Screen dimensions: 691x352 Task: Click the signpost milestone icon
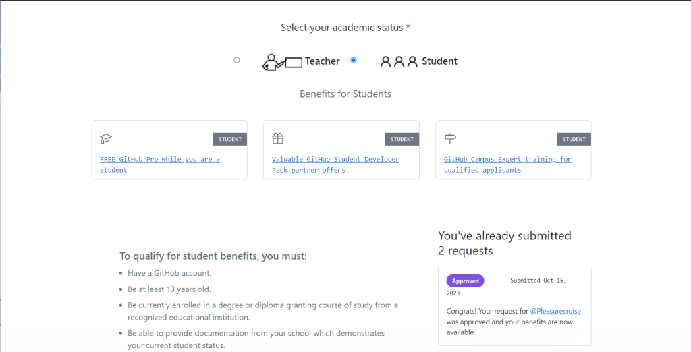tap(450, 139)
